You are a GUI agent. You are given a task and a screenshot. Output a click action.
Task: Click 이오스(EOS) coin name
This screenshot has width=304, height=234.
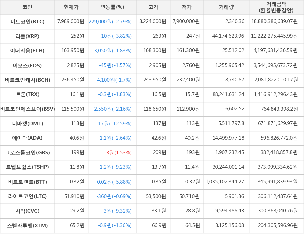tap(27, 65)
